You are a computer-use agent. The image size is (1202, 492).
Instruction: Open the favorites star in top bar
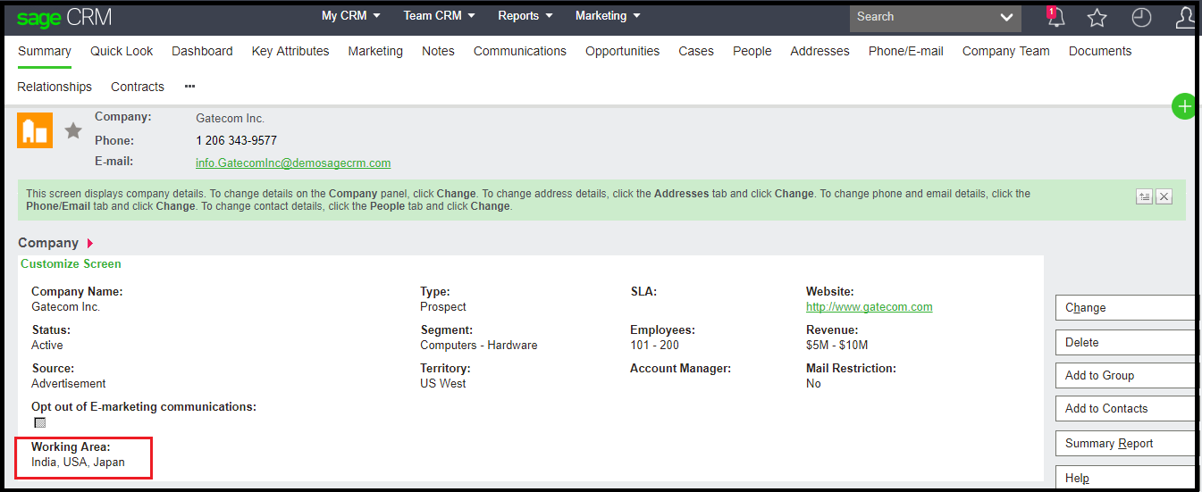[1097, 18]
